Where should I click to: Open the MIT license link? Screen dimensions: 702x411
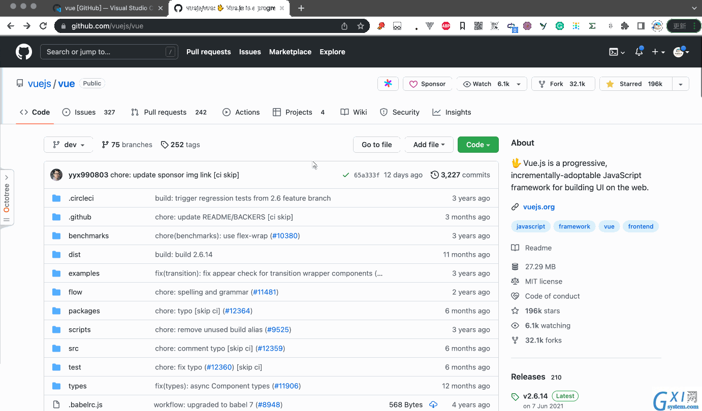[x=544, y=281]
